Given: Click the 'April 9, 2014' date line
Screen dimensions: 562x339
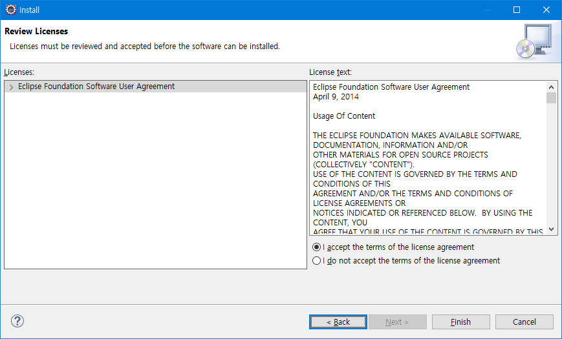Looking at the screenshot, I should point(336,97).
